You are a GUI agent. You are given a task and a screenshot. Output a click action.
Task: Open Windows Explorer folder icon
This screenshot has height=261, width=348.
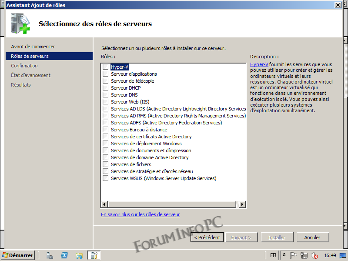click(x=79, y=255)
